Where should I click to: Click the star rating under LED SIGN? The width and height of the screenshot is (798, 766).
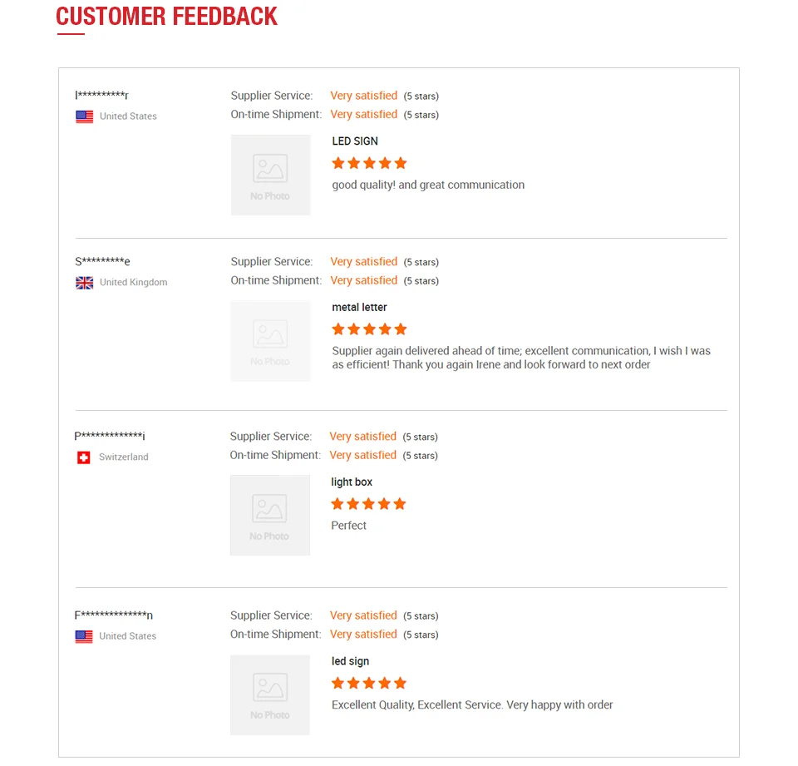(369, 163)
